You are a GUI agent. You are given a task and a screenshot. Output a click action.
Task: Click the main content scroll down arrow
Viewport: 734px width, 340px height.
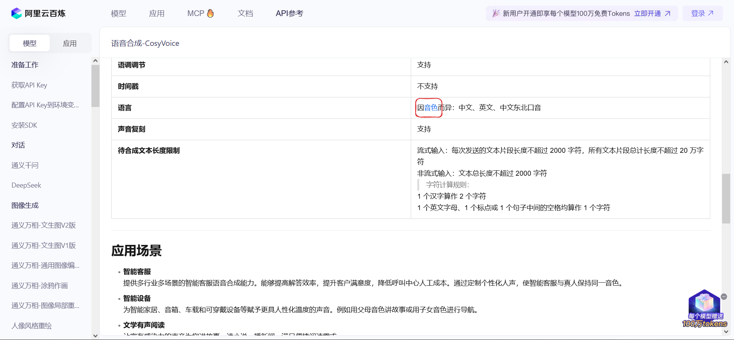(726, 332)
